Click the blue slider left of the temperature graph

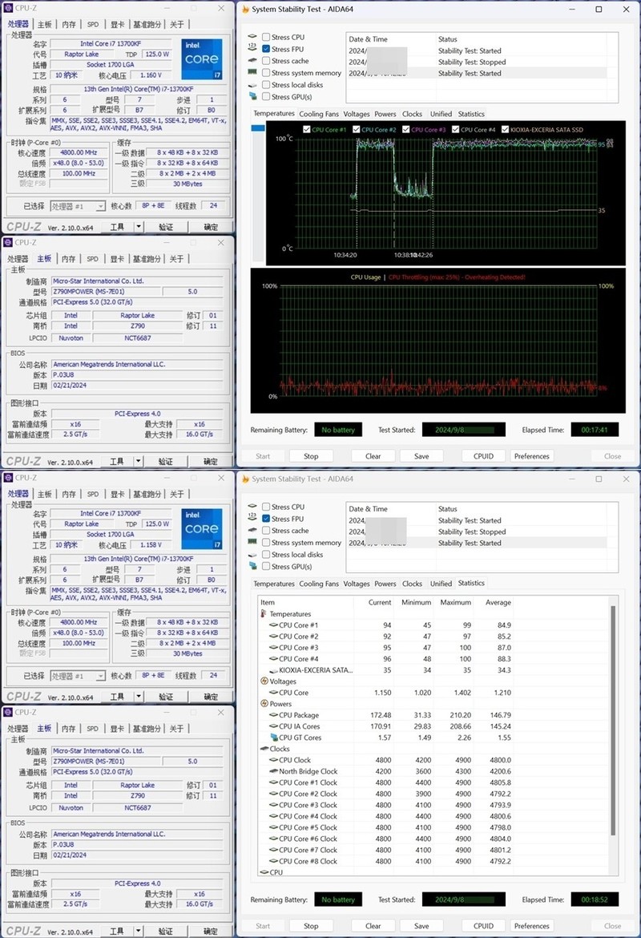[x=258, y=128]
